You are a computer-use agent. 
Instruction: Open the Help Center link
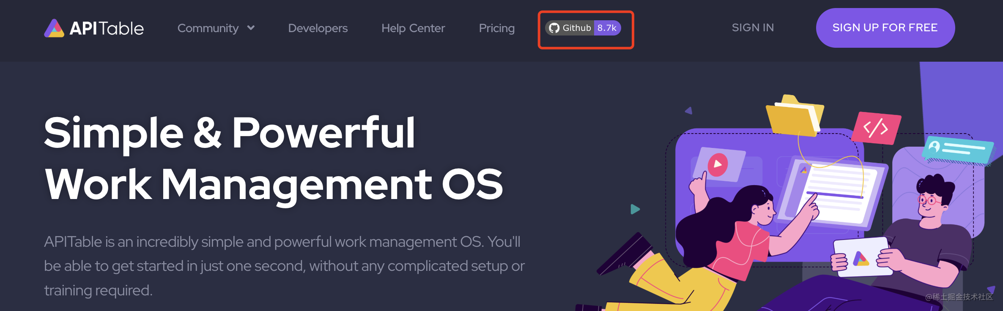[x=413, y=28]
